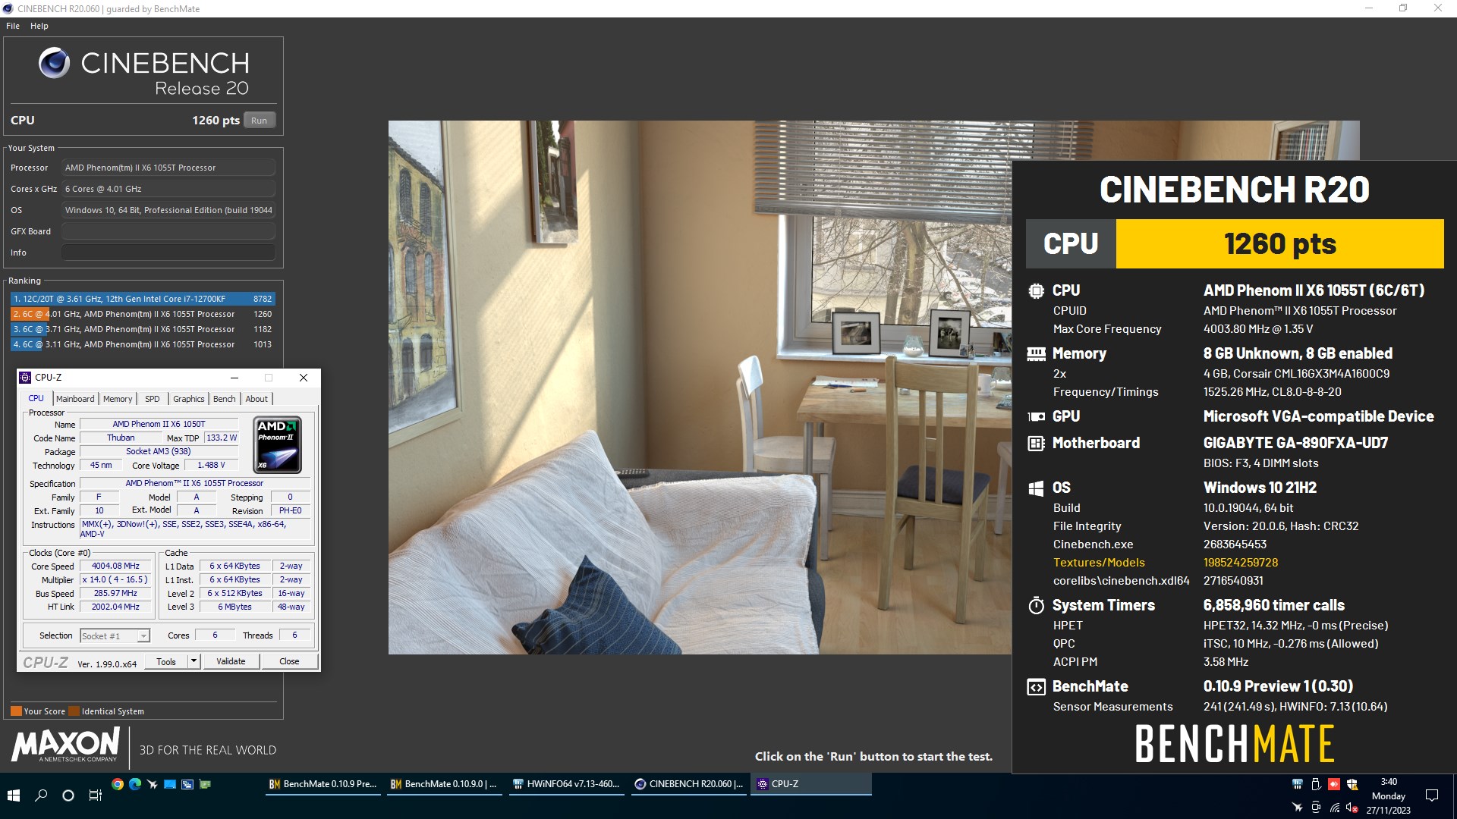Switch to CPU-Z taskbar window

(810, 784)
